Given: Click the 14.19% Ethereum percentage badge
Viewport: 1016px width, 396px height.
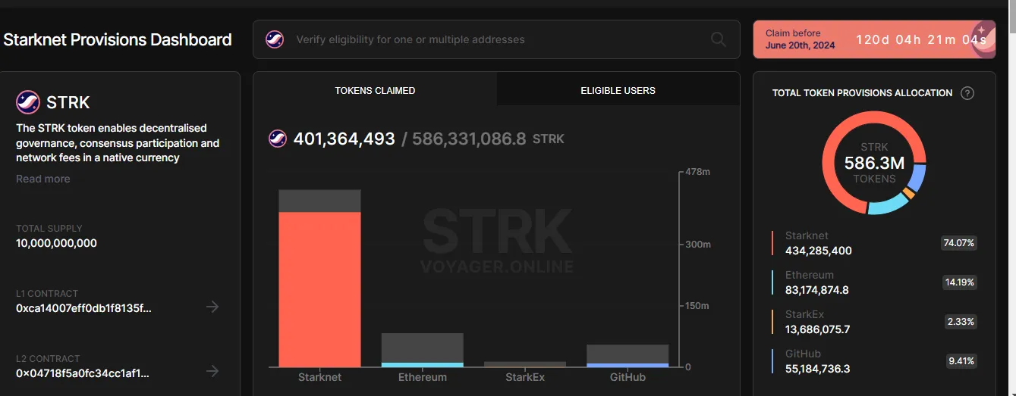Looking at the screenshot, I should click(958, 282).
